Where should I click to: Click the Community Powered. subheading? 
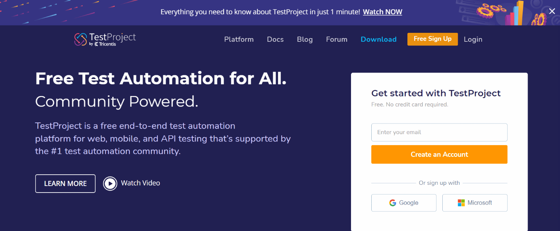[x=116, y=101]
